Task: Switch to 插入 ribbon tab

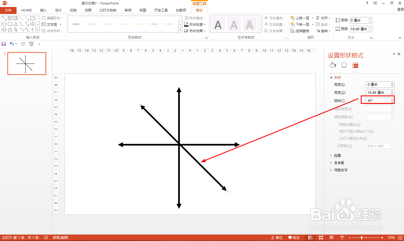Action: coord(43,10)
